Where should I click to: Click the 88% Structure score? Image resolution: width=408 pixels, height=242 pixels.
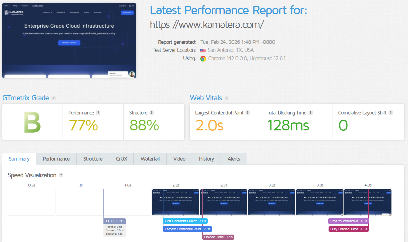[x=144, y=125]
